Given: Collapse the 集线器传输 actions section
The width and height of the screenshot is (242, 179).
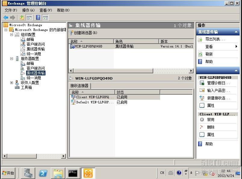Looking at the screenshot, I should pyautogui.click(x=236, y=32).
